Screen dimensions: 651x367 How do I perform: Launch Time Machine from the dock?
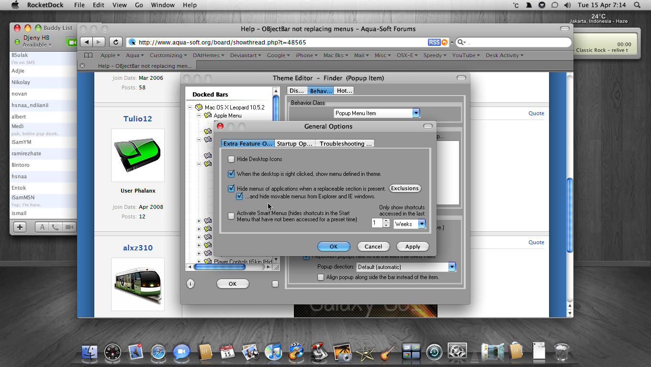[434, 352]
